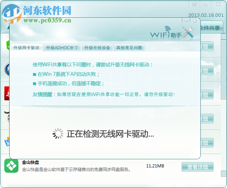Viewport: 227px width, 188px height.
Task: Close the WiFi助手 dialog
Action: (x=195, y=21)
